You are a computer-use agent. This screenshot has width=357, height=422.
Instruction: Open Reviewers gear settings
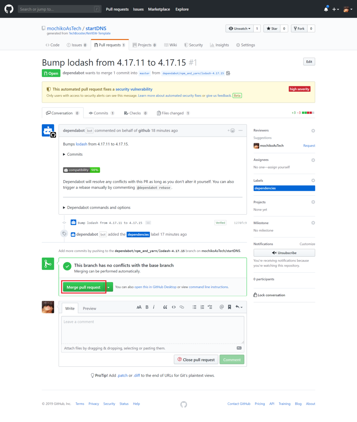313,130
